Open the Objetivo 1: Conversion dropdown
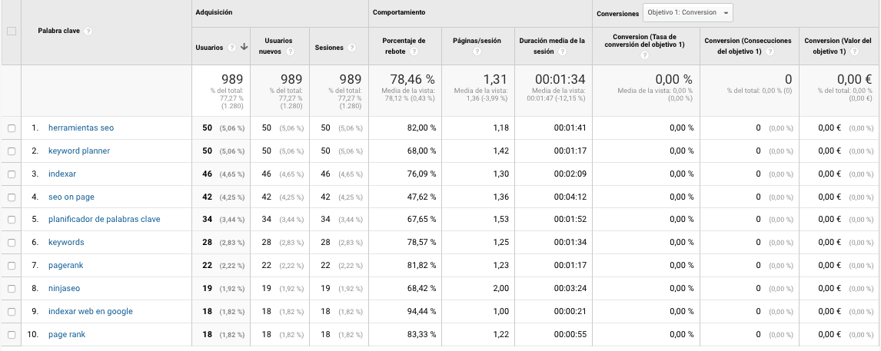Viewport: 881px width, 351px height. coord(688,13)
